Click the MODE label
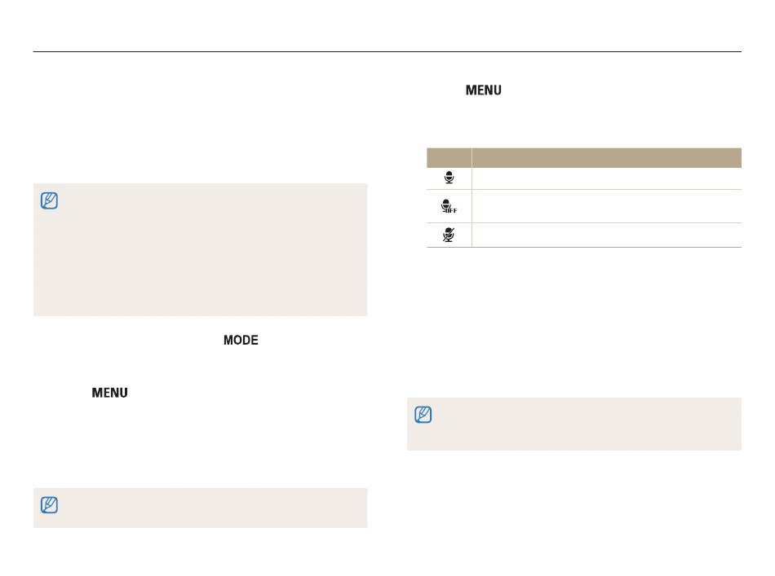This screenshot has width=775, height=576. (x=241, y=340)
